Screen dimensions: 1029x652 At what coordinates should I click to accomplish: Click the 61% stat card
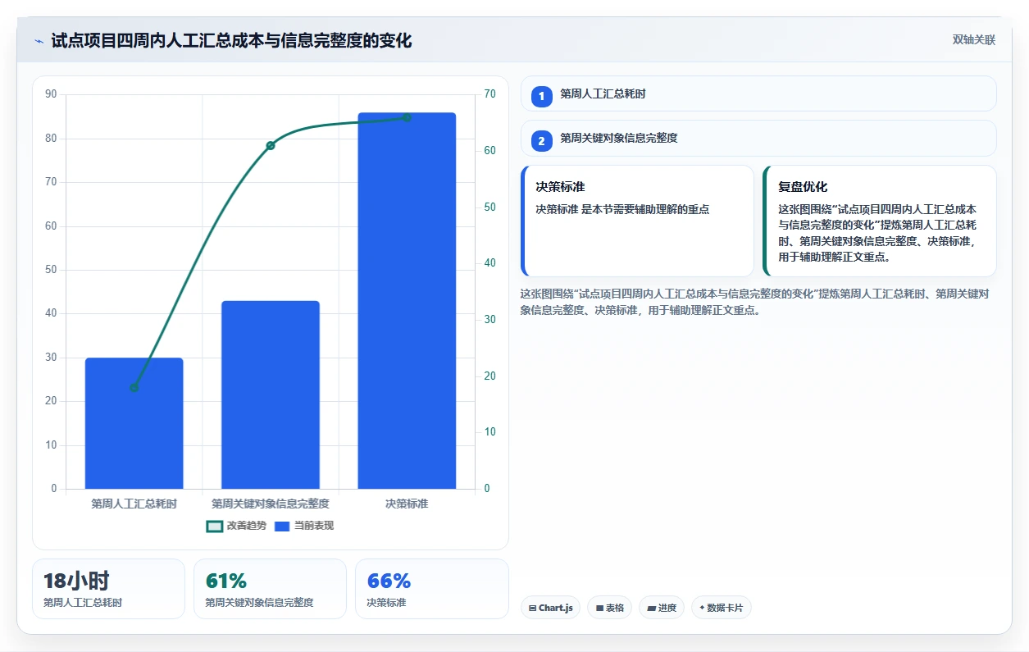click(x=270, y=589)
